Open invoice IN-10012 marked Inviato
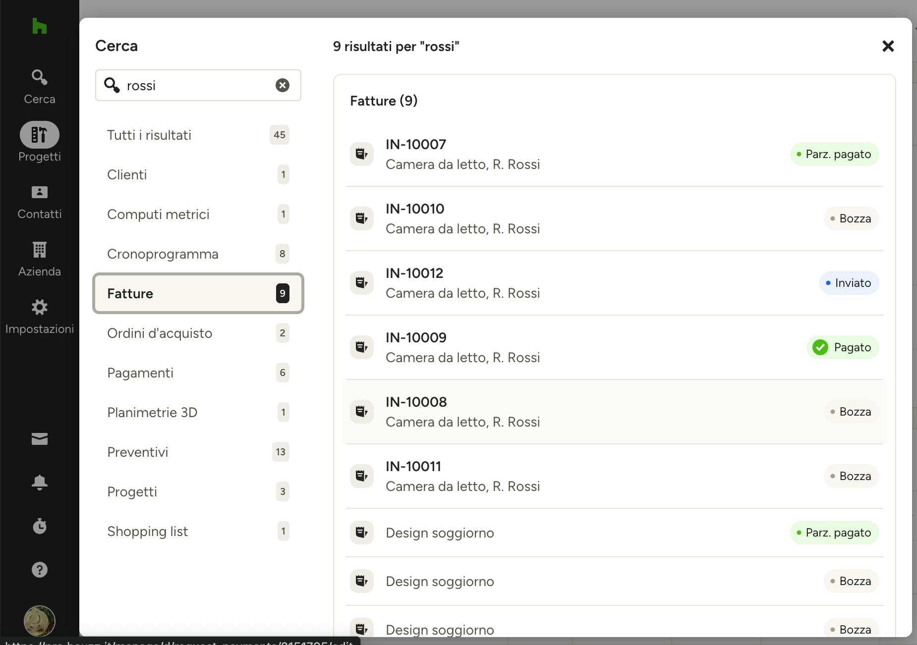The height and width of the screenshot is (645, 917). pos(615,283)
